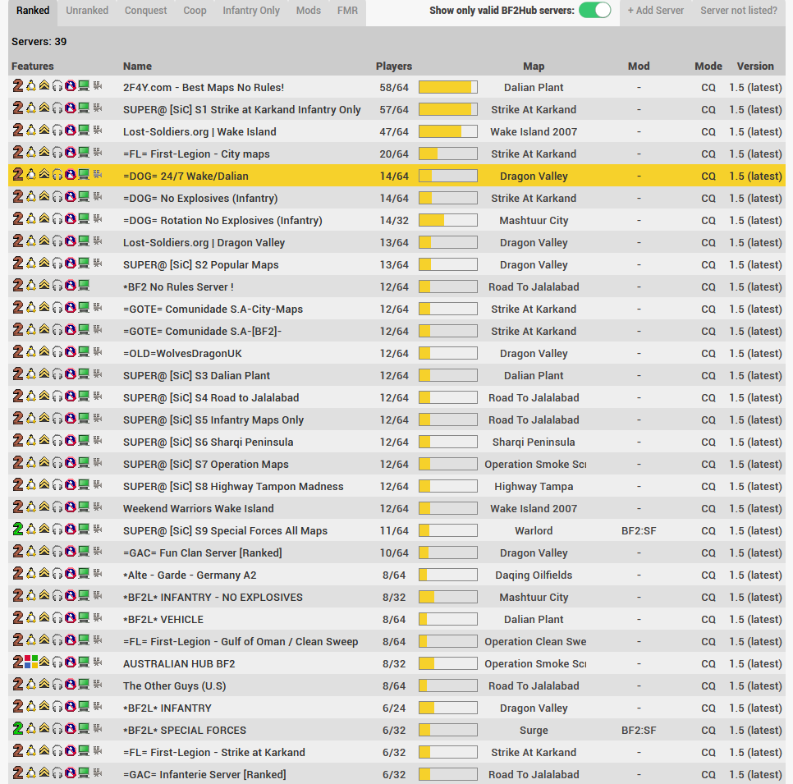
Task: Click PunkBuster icon for The Other Guys (U.S)
Action: pyautogui.click(x=71, y=685)
